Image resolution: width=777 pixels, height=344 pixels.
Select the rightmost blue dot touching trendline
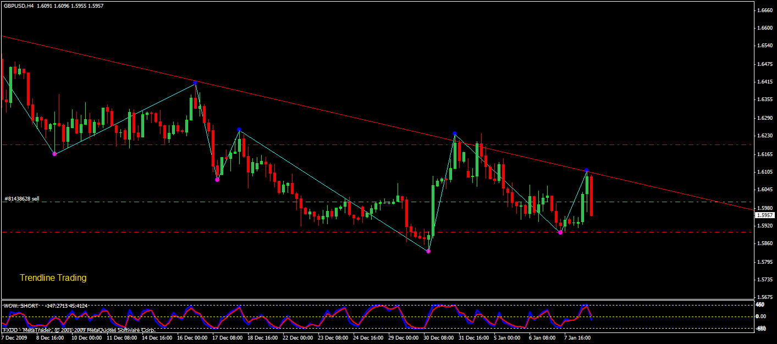[x=587, y=170]
